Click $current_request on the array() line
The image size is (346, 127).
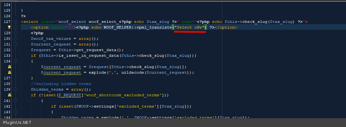coord(51,44)
